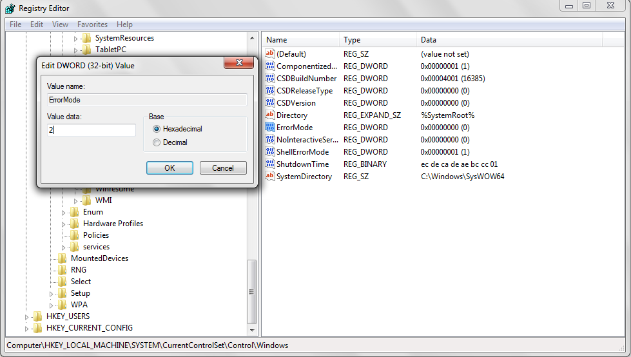
Task: Expand the WPA tree node
Action: click(x=51, y=305)
